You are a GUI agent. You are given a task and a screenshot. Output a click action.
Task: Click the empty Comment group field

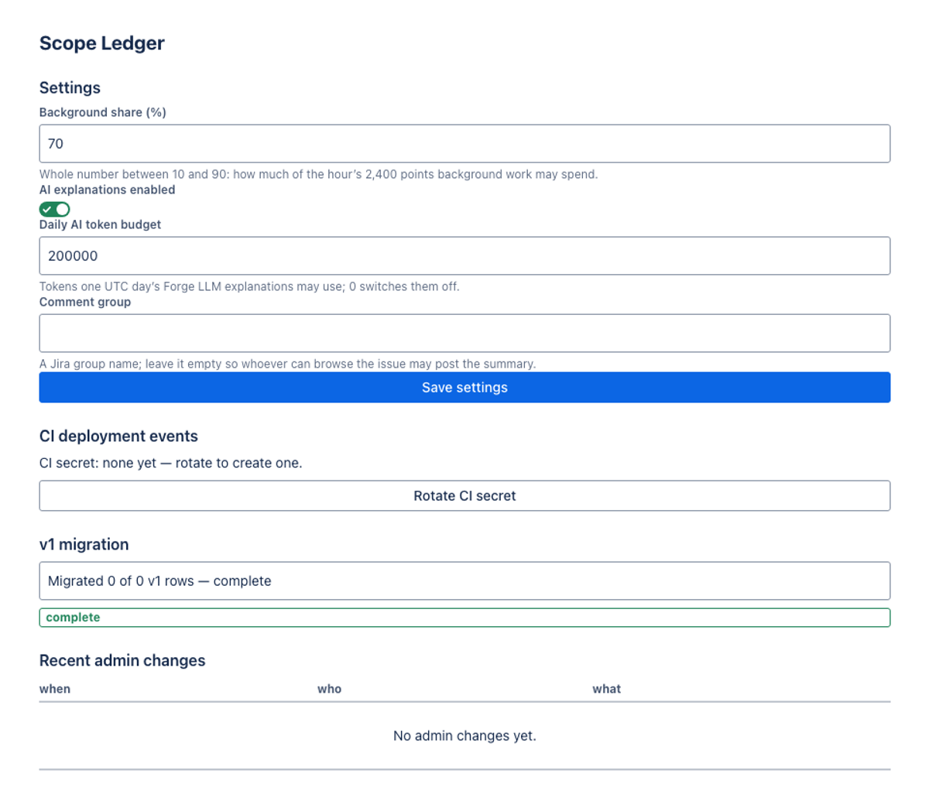pyautogui.click(x=464, y=333)
